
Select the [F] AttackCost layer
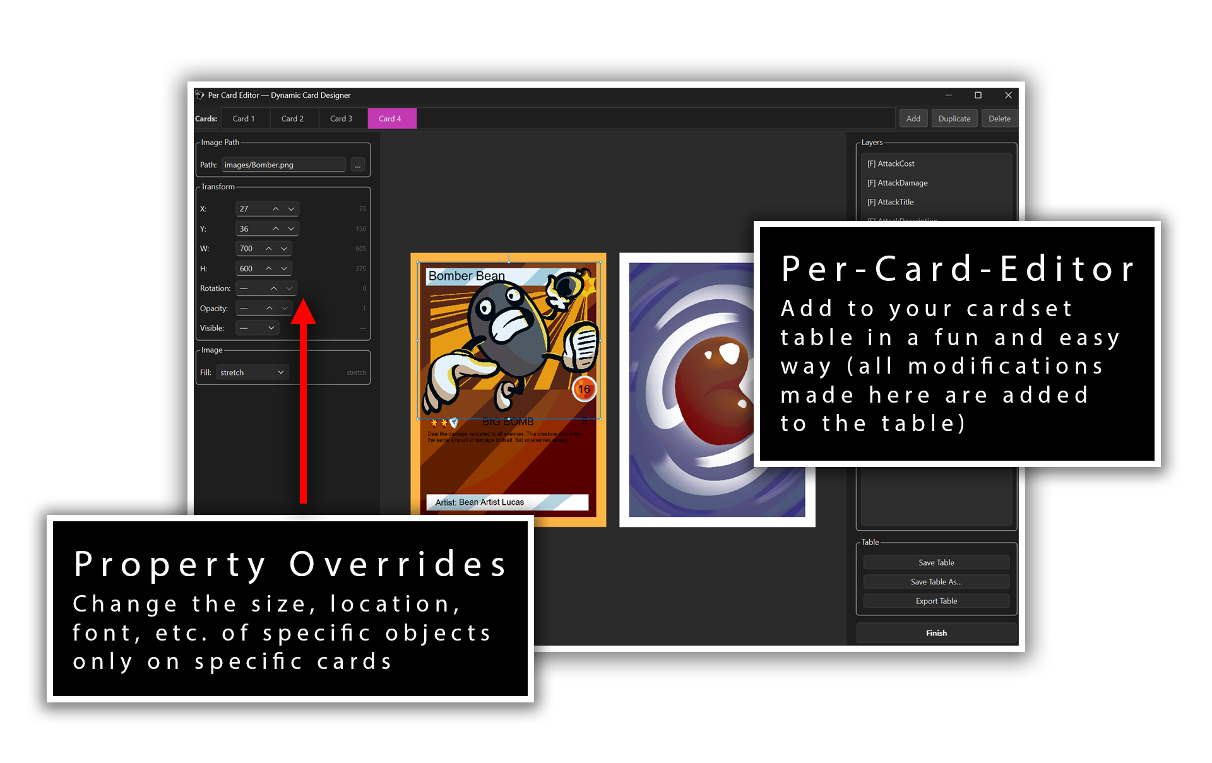click(937, 163)
